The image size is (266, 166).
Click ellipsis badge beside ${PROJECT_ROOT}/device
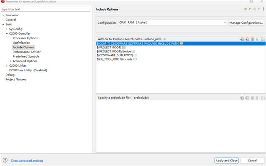pos(133,51)
